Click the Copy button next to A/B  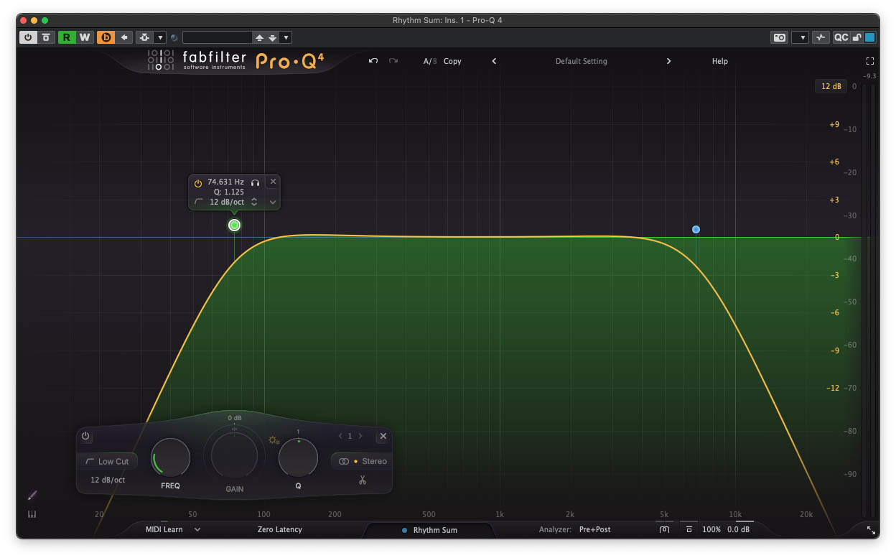(x=452, y=61)
